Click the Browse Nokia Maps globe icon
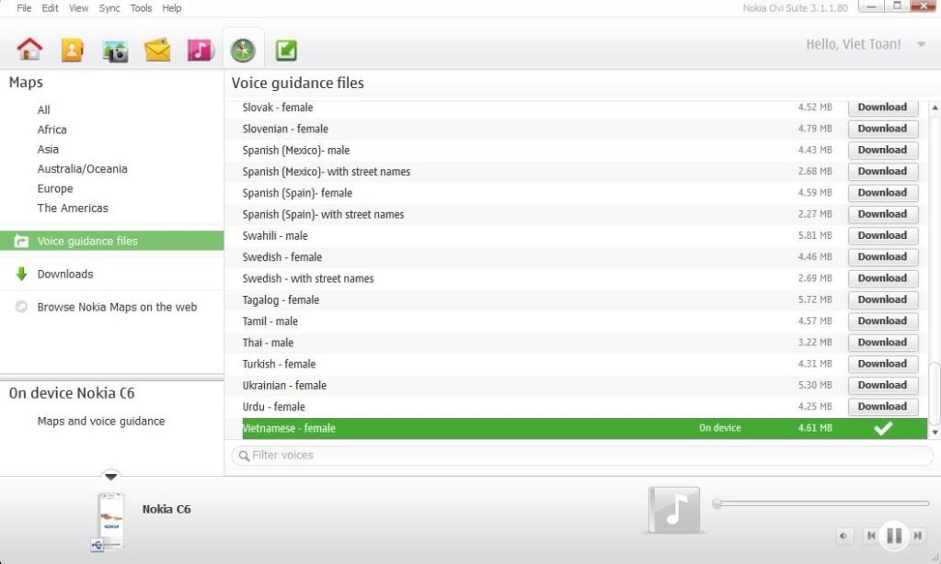Viewport: 941px width, 564px height. click(21, 307)
